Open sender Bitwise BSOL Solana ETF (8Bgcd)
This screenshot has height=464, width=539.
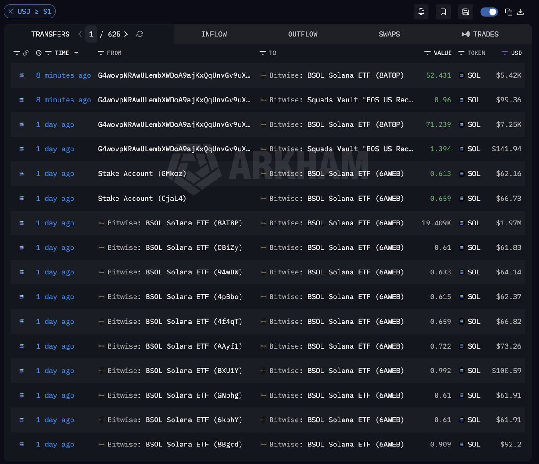point(174,444)
